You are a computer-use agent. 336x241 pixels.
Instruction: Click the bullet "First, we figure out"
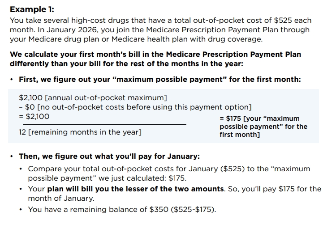coord(159,80)
